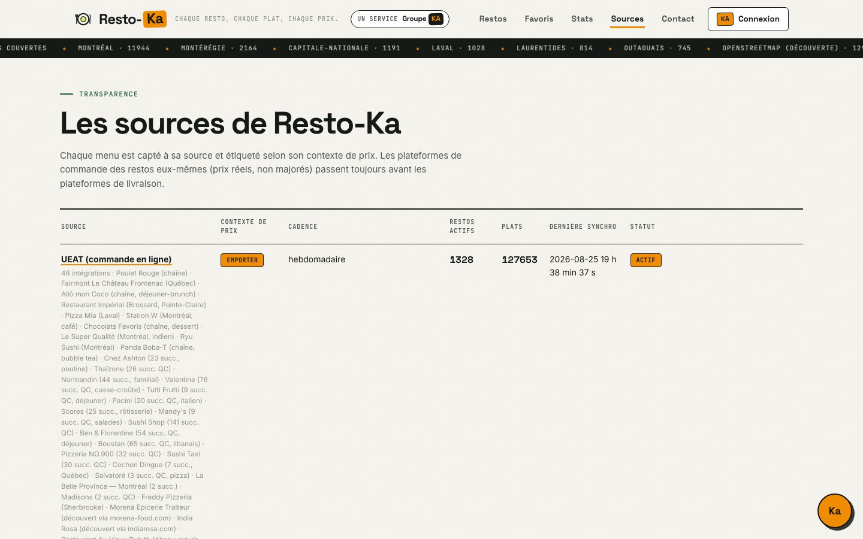The width and height of the screenshot is (863, 539).
Task: Click the Les sources de Resto-Ka heading
Action: [230, 123]
